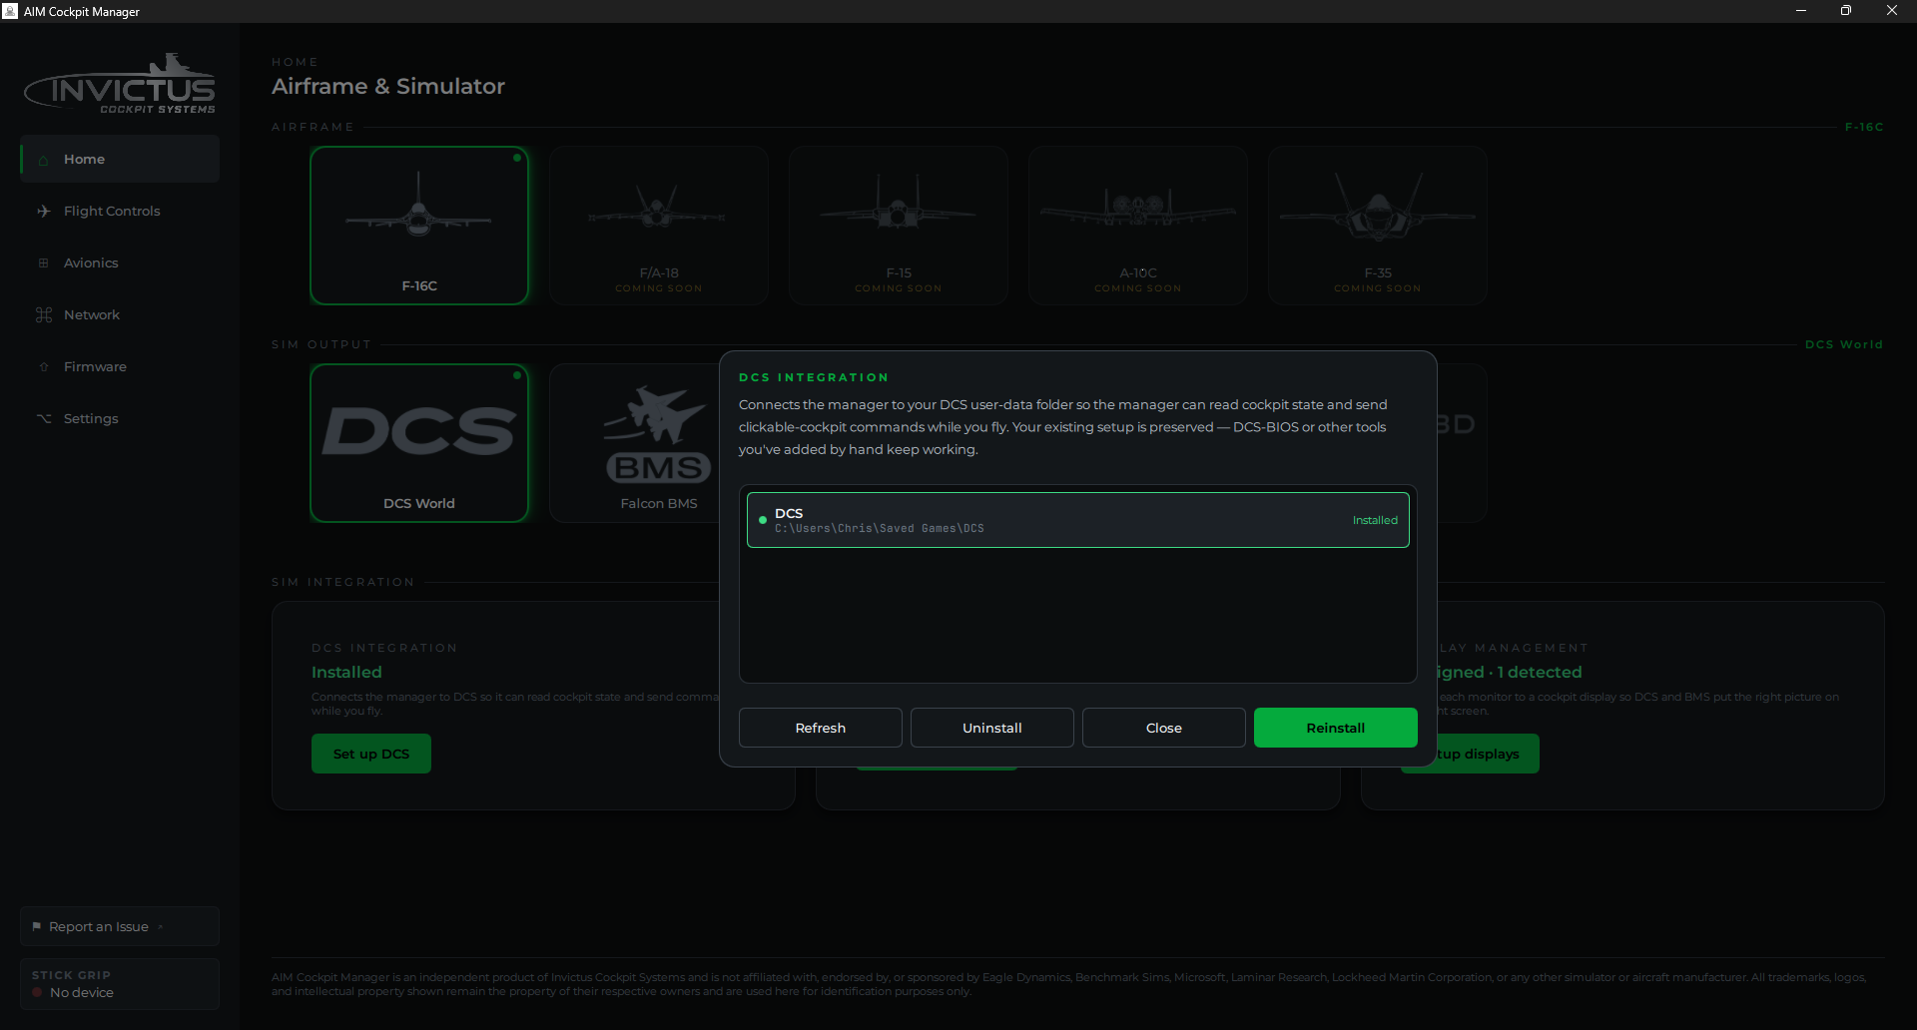
Task: Click the green Installed text under DCS Integration card
Action: 346,673
